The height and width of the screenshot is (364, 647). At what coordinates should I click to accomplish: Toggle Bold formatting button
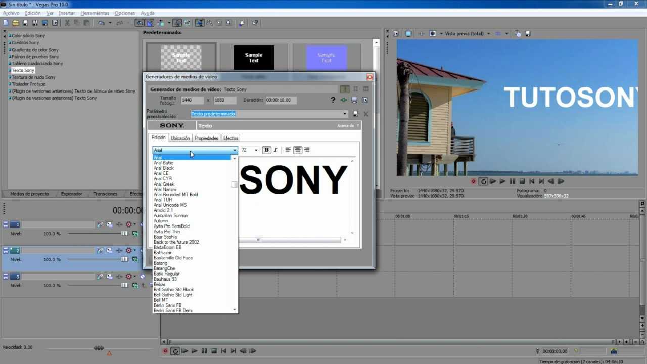tap(267, 150)
